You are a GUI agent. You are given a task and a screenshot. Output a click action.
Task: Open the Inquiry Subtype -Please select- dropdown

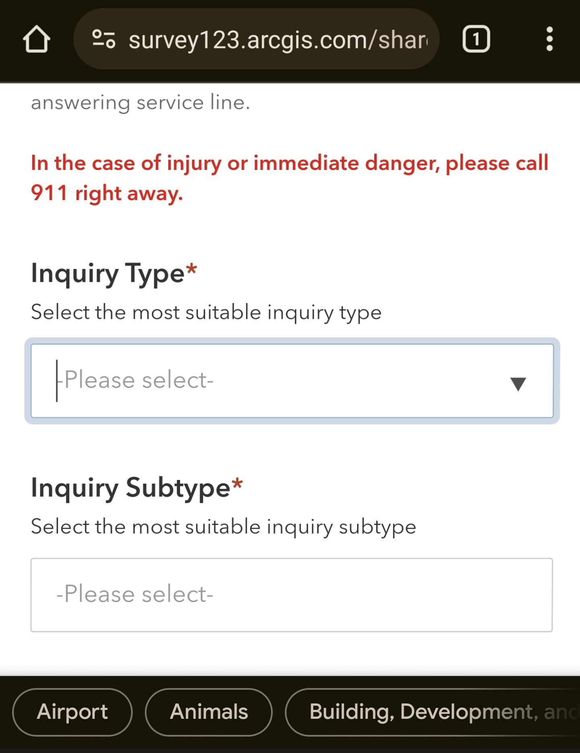click(290, 593)
